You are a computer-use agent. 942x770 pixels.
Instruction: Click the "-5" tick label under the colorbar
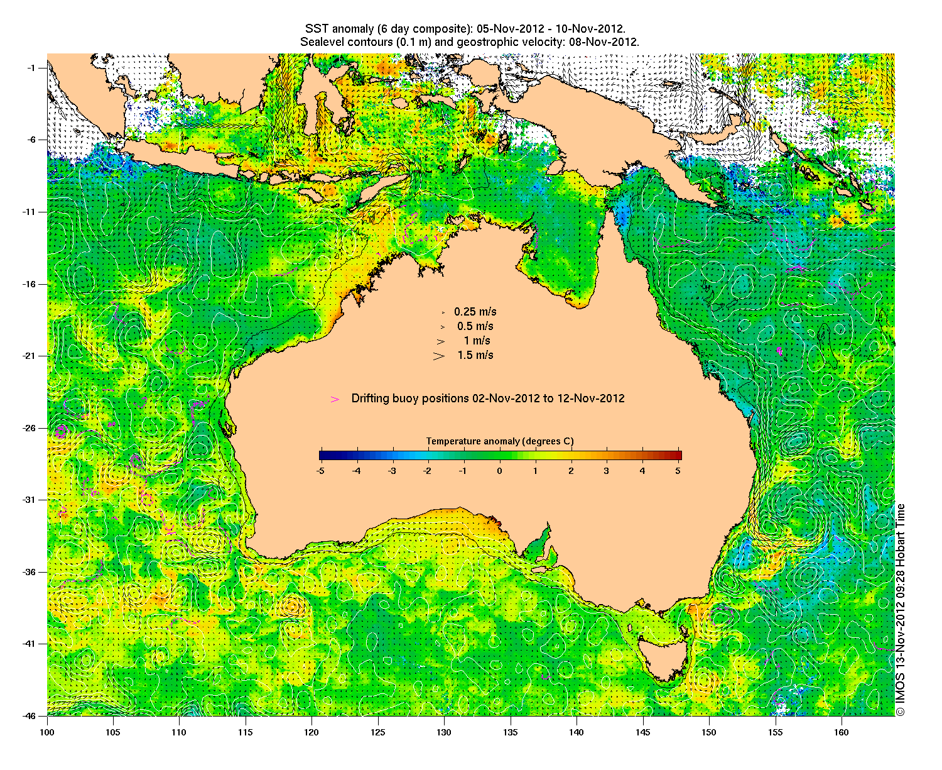click(320, 470)
